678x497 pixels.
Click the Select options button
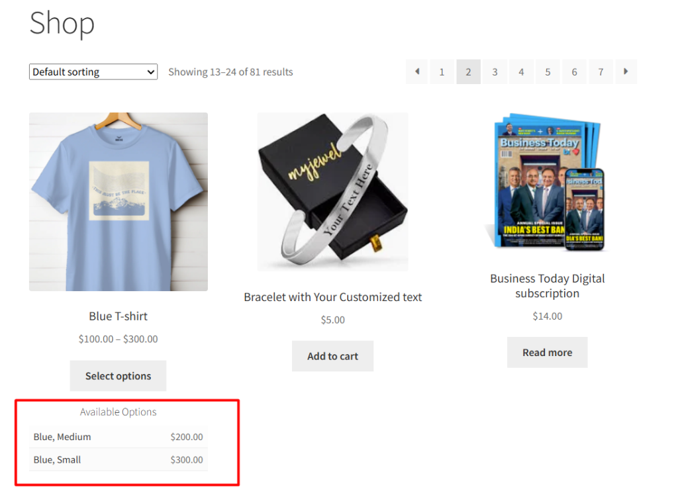(x=118, y=376)
